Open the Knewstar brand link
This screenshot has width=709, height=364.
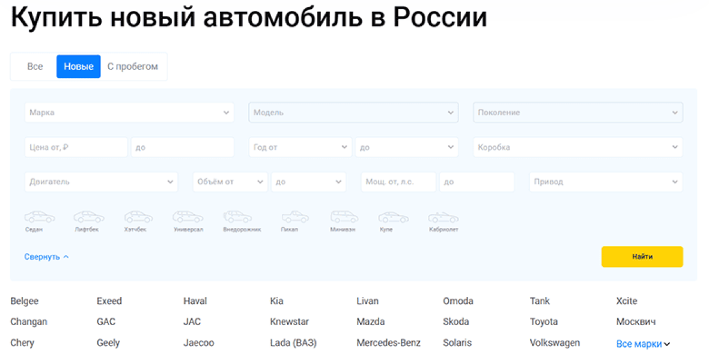(290, 322)
